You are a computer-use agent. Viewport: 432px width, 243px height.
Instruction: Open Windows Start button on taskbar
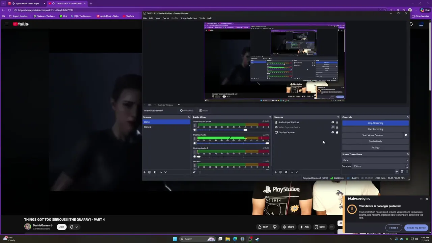pyautogui.click(x=175, y=239)
